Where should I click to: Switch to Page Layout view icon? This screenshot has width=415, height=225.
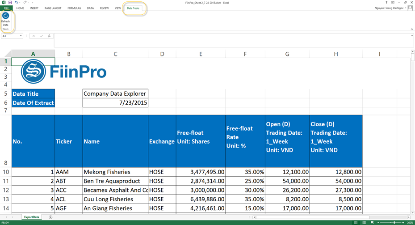point(364,223)
